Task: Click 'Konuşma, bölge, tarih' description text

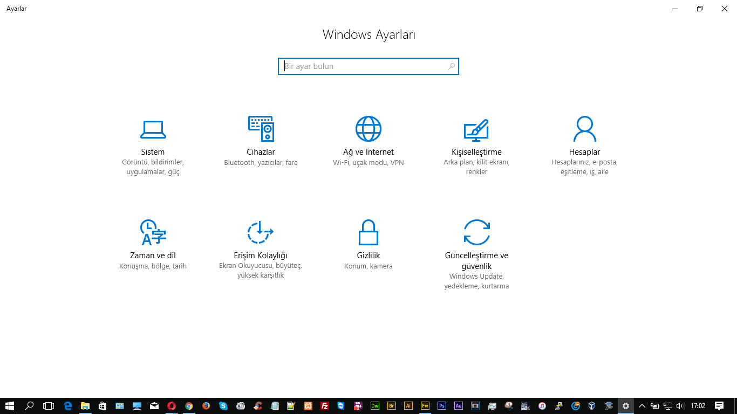Action: coord(153,266)
